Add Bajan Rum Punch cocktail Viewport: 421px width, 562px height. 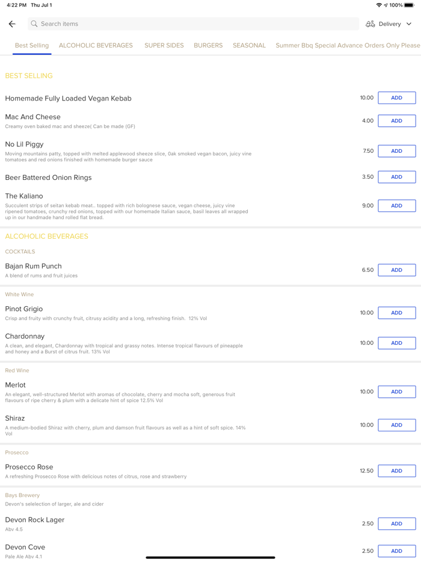(396, 270)
